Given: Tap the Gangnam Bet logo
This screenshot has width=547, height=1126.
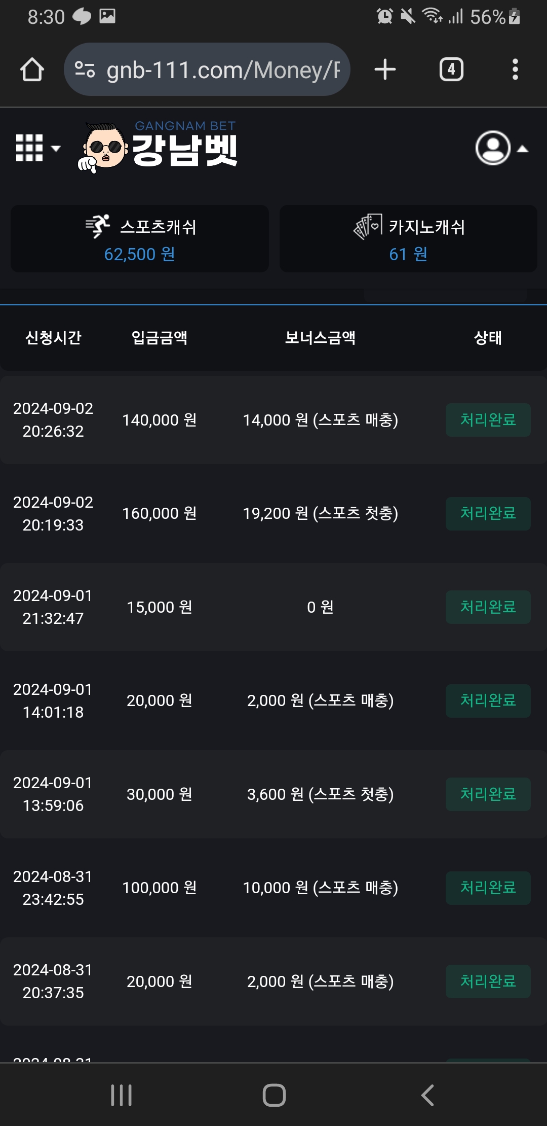Looking at the screenshot, I should coord(158,147).
